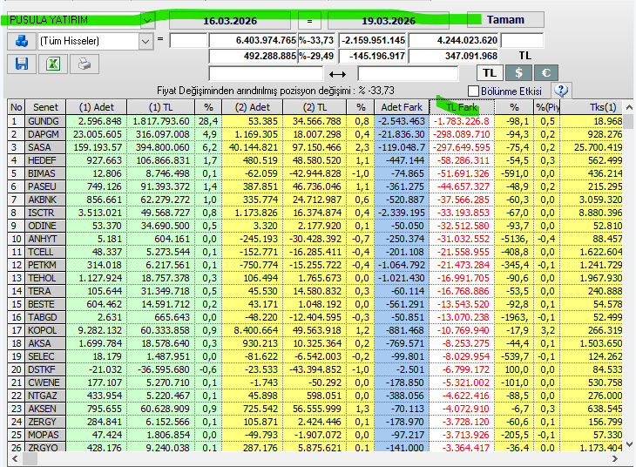Sort by the %(Piy column header
The height and width of the screenshot is (467, 636).
[x=547, y=107]
